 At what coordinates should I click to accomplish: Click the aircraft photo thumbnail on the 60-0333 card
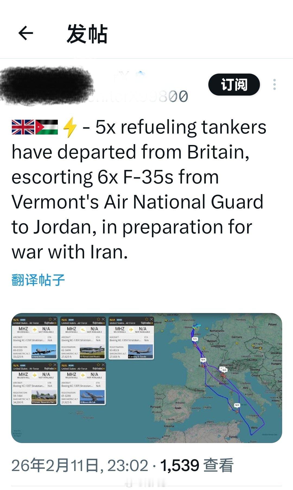[x=43, y=350]
